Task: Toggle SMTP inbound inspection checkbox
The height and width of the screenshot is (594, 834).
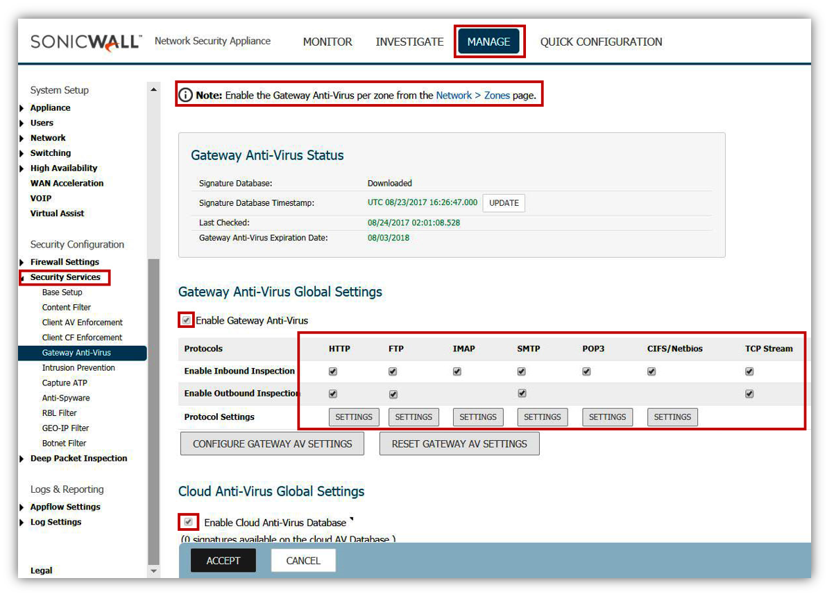Action: (x=522, y=372)
